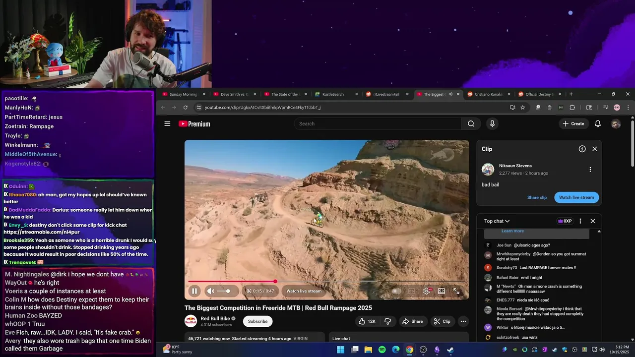Open more actions three-dot menu under video
This screenshot has height=357, width=635.
click(x=463, y=321)
